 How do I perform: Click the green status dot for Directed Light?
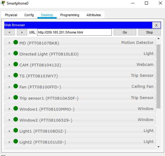16,53
